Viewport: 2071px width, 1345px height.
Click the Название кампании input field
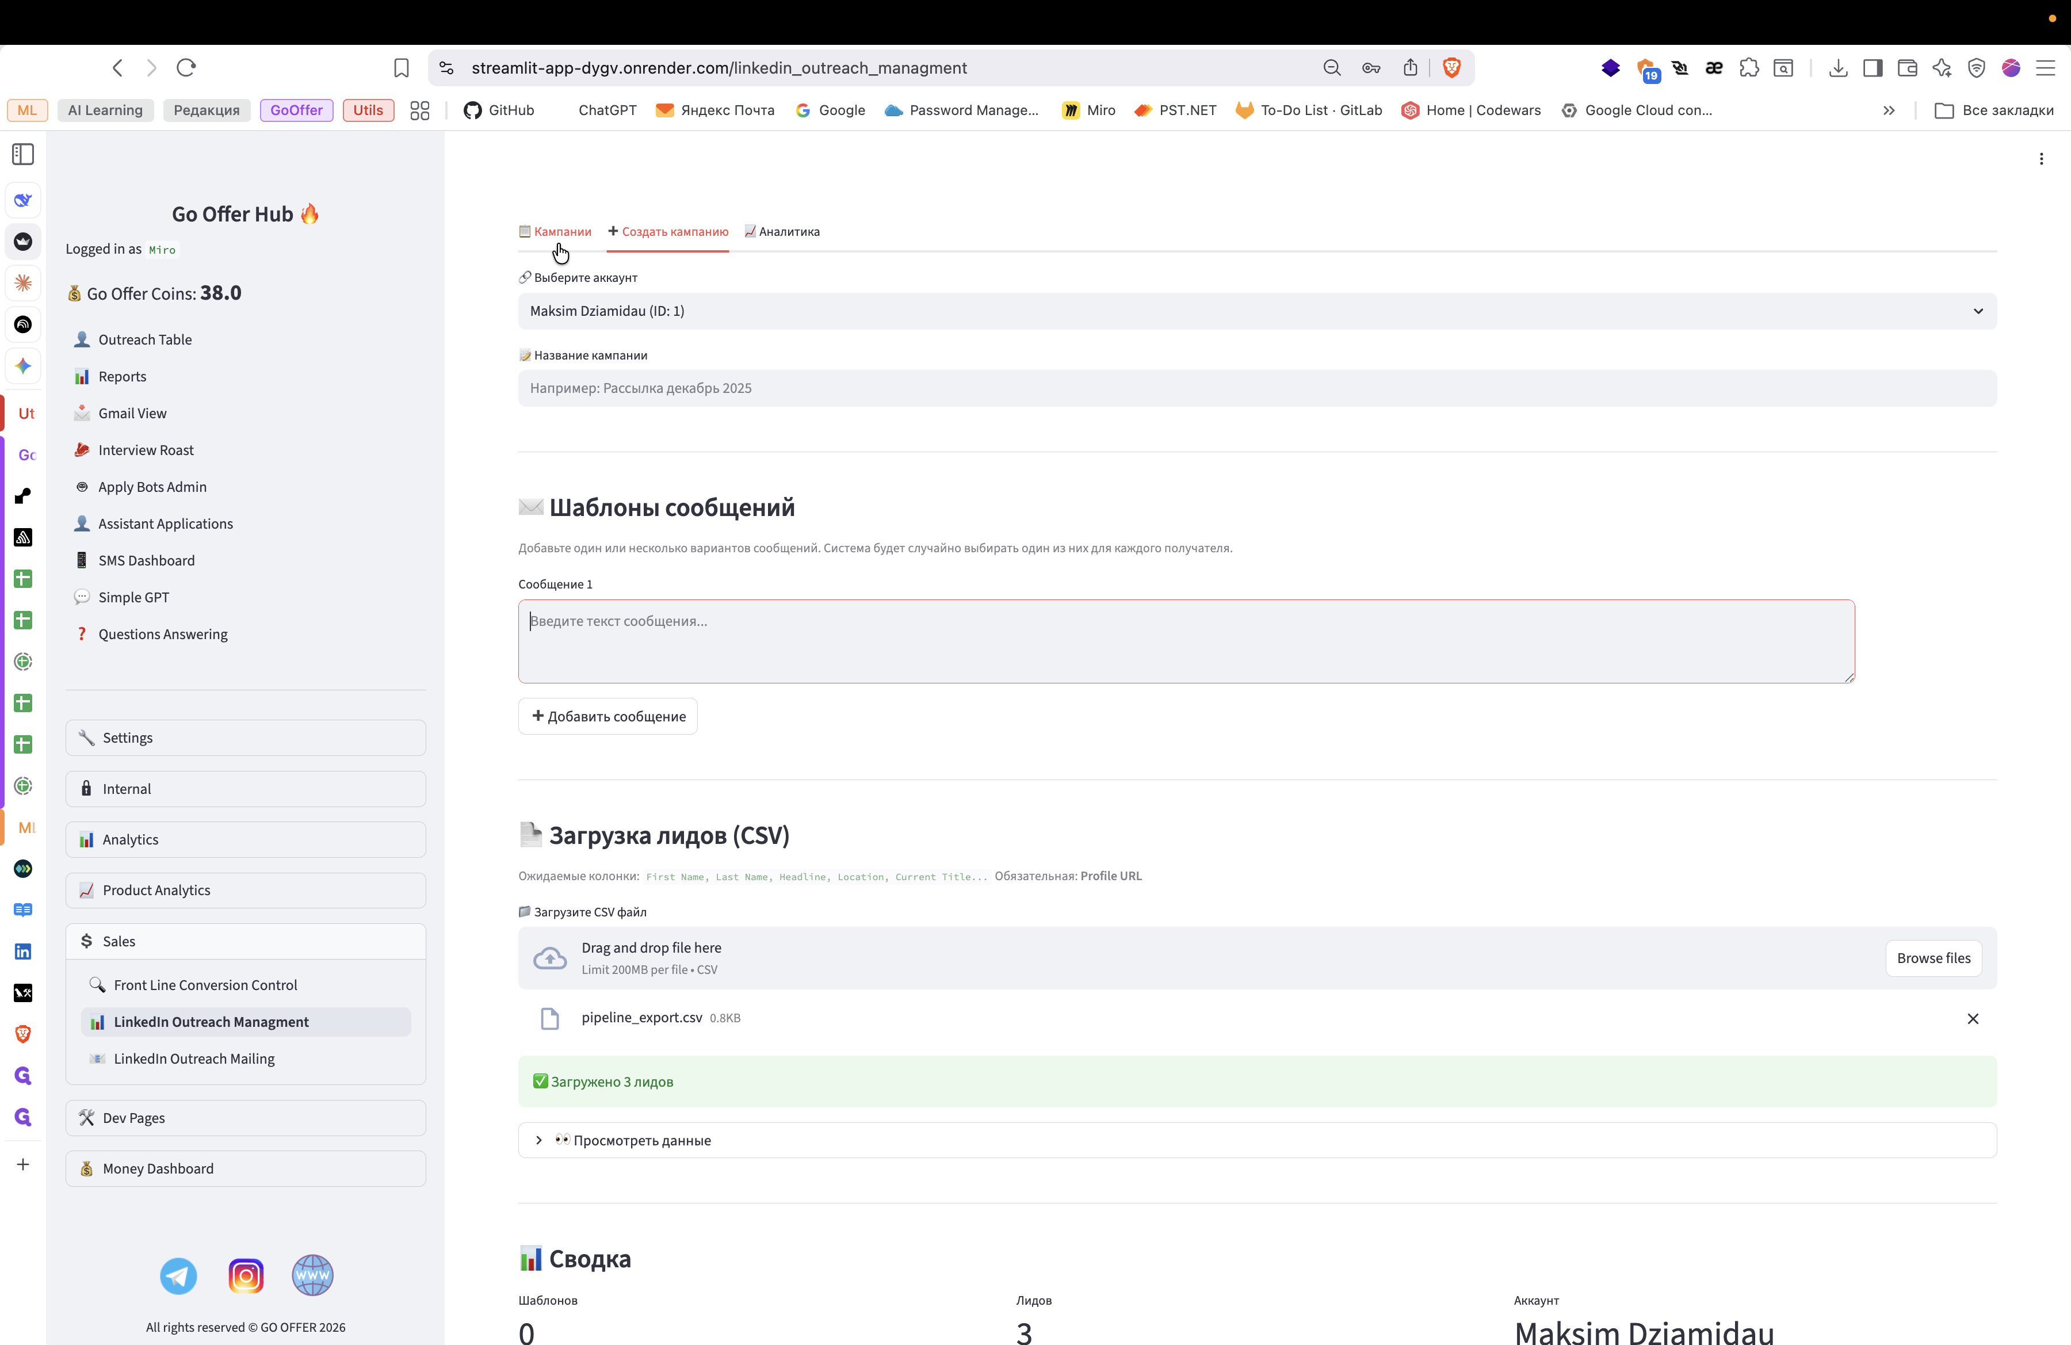coord(1256,388)
